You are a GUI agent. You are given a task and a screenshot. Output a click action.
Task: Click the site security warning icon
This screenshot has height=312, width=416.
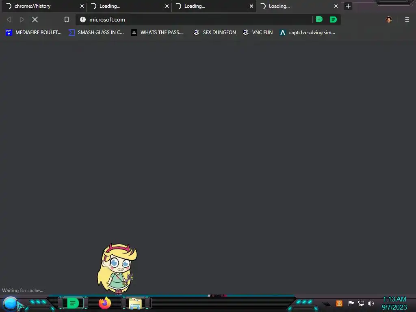tap(83, 19)
